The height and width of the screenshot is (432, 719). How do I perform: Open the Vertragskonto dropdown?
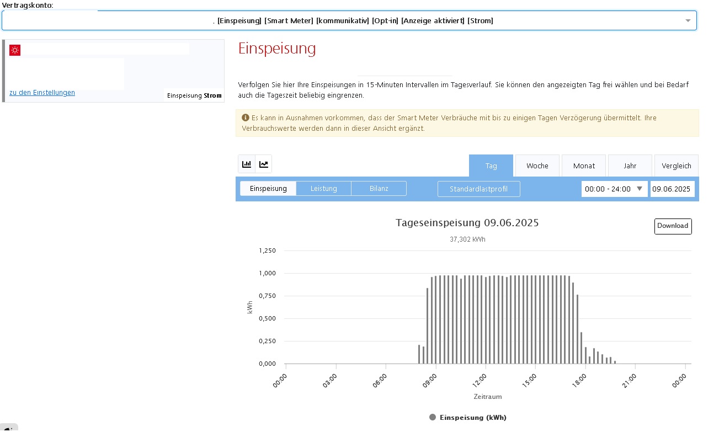click(x=349, y=20)
